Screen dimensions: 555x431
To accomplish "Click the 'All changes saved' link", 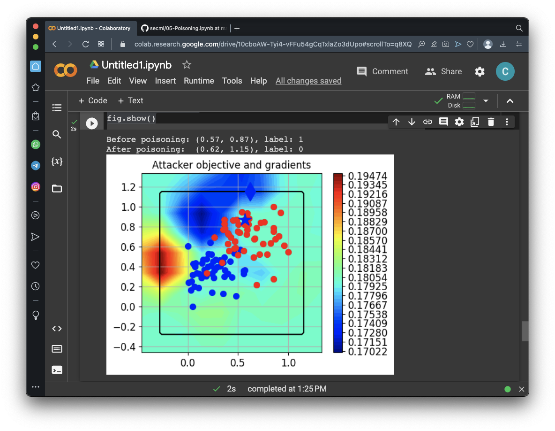I will tap(308, 81).
